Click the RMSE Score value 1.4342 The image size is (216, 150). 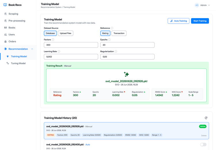(x=159, y=95)
